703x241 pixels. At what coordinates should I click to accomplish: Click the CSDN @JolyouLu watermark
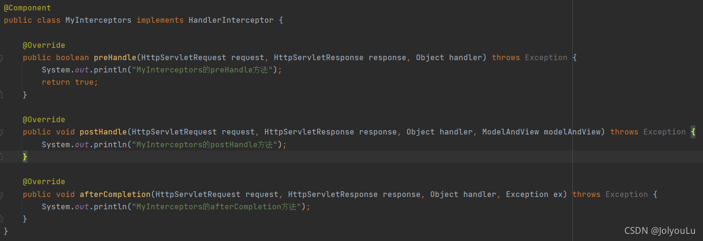660,231
